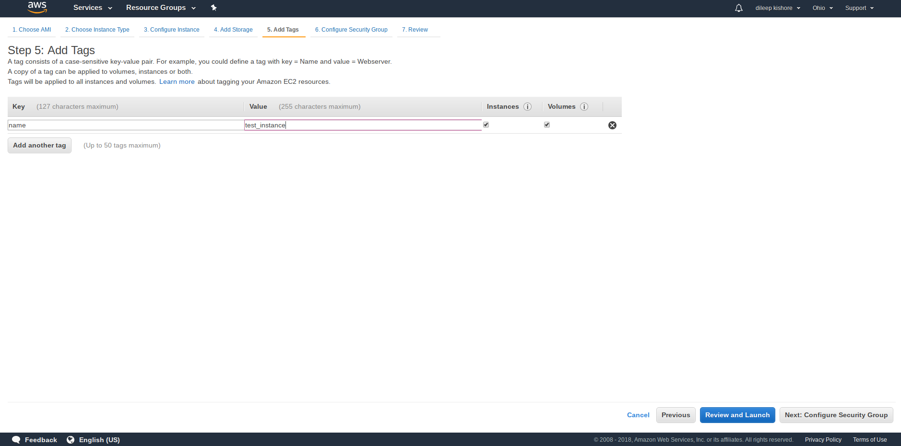Click English (US) language selector
Image resolution: width=901 pixels, height=446 pixels.
[x=99, y=440]
